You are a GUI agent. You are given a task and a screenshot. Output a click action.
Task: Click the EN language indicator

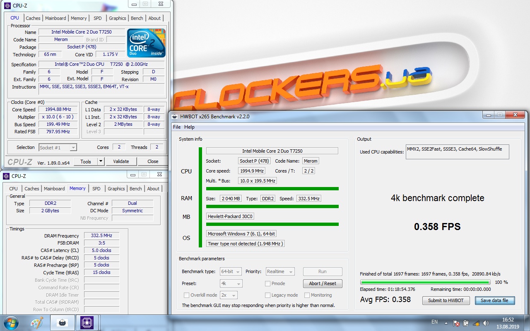[x=434, y=322]
